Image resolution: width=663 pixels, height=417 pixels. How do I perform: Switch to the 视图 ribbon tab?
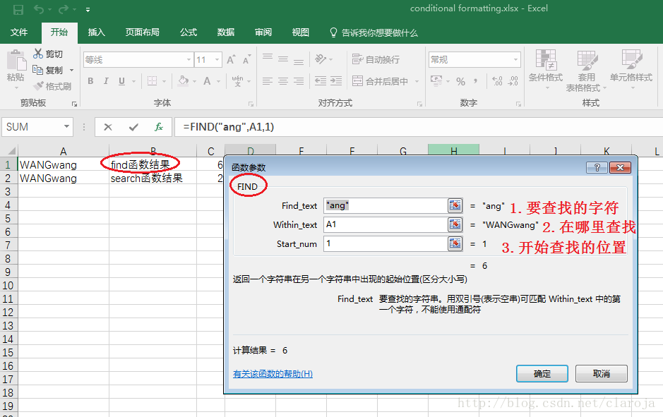[301, 32]
